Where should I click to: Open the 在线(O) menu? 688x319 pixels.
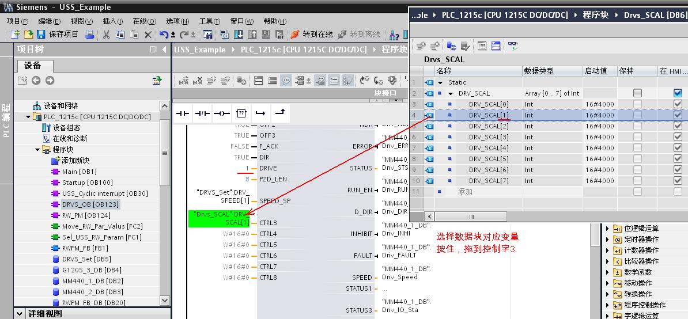[x=145, y=21]
